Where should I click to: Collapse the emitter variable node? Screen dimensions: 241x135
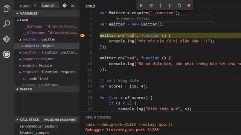[x=20, y=40]
